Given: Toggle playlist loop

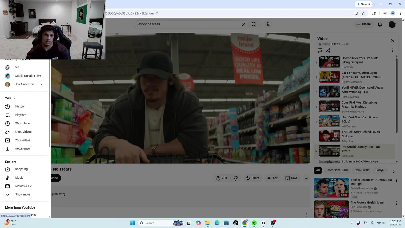Looking at the screenshot, I should [320, 50].
